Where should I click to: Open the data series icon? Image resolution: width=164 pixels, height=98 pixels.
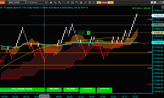click(x=81, y=2)
